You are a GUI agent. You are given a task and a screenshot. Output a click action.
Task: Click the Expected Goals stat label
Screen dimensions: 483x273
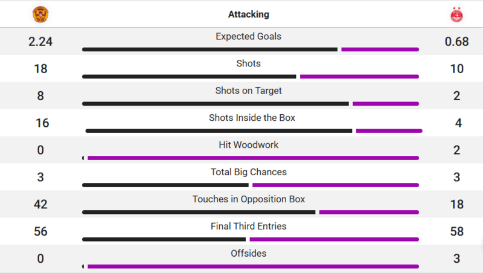tap(249, 36)
